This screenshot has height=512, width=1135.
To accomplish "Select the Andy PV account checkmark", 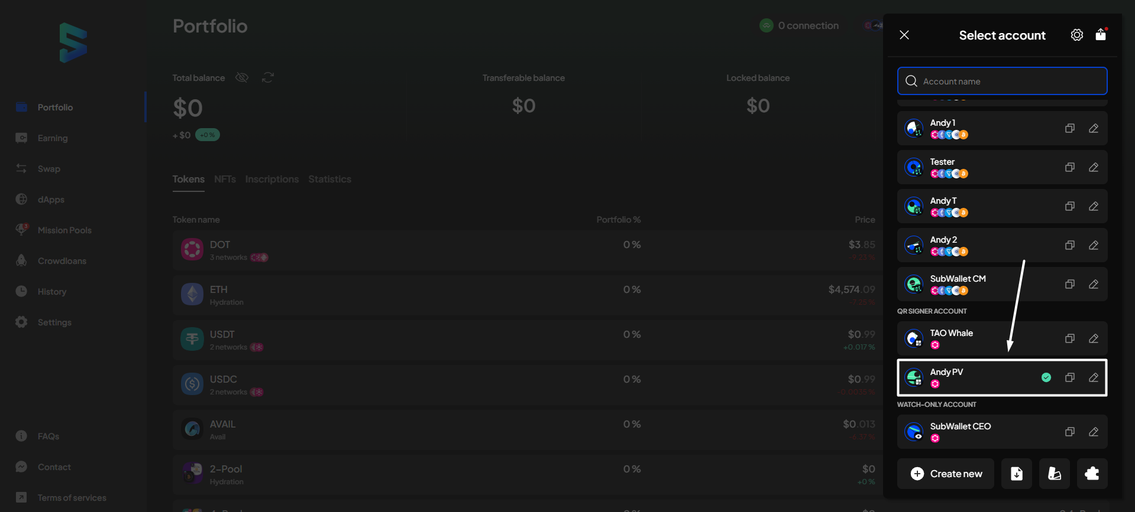I will pos(1046,377).
